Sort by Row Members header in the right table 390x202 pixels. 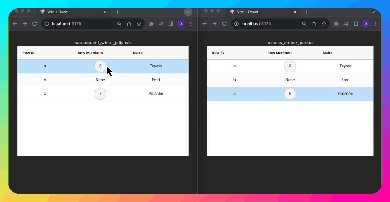pyautogui.click(x=280, y=53)
